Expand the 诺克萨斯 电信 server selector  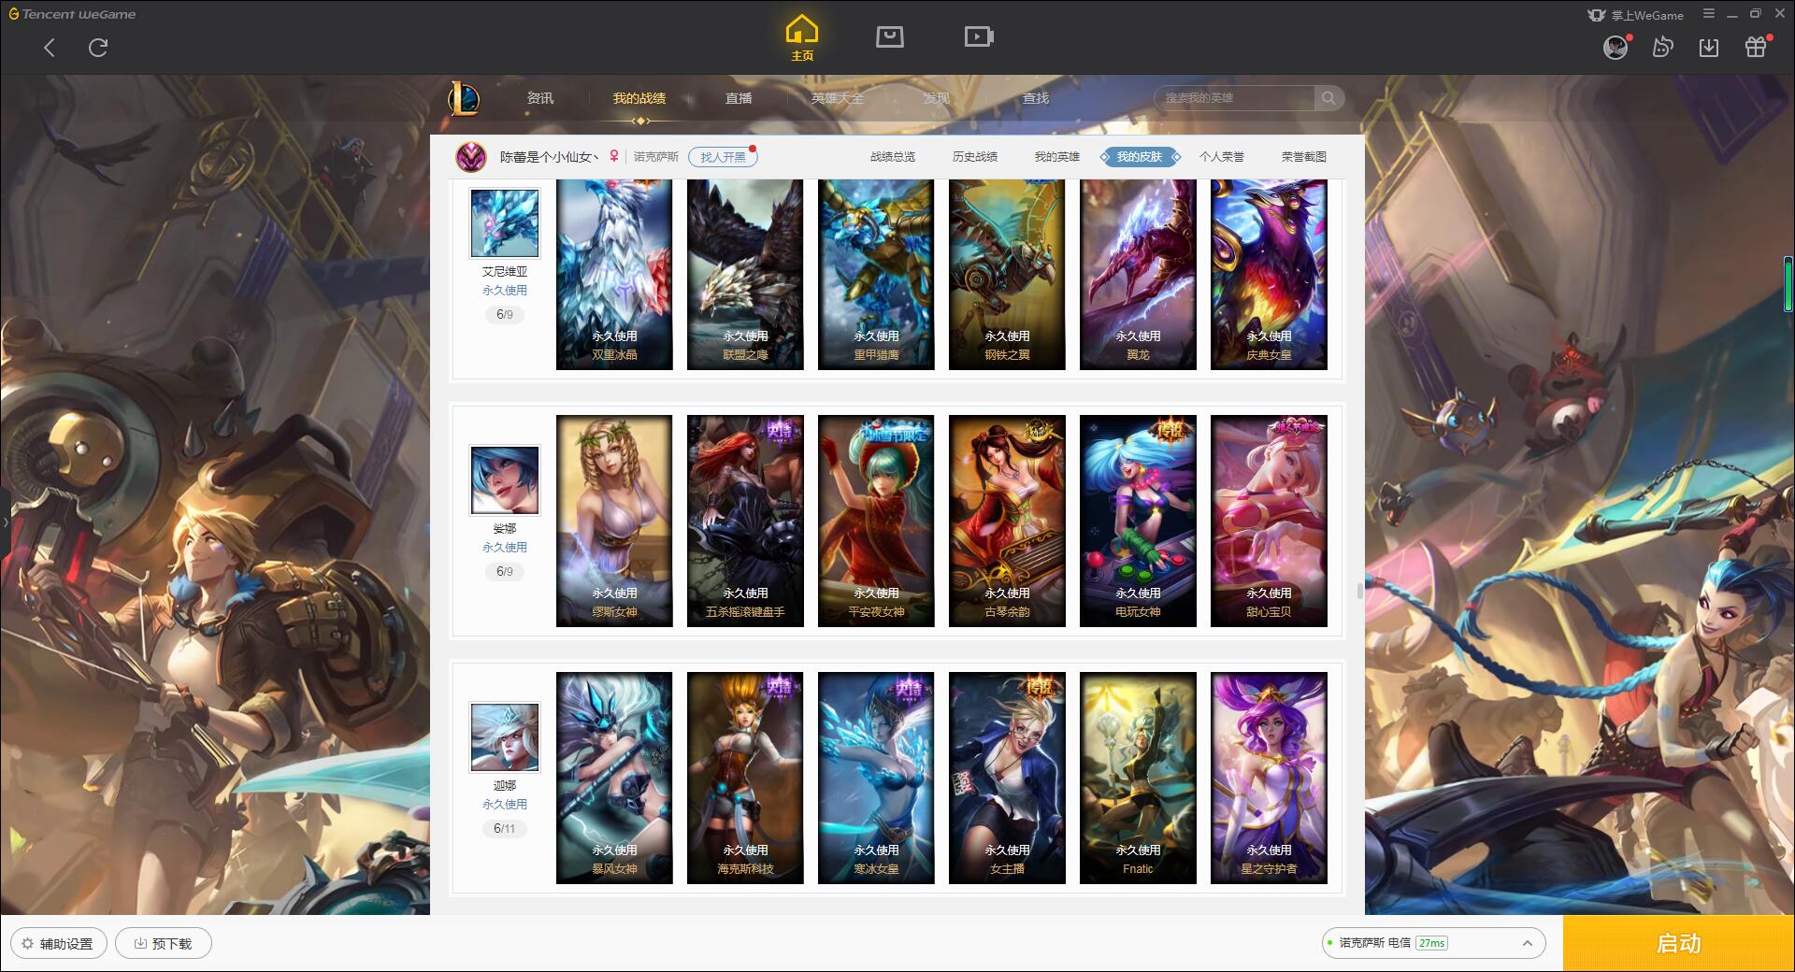(1433, 943)
